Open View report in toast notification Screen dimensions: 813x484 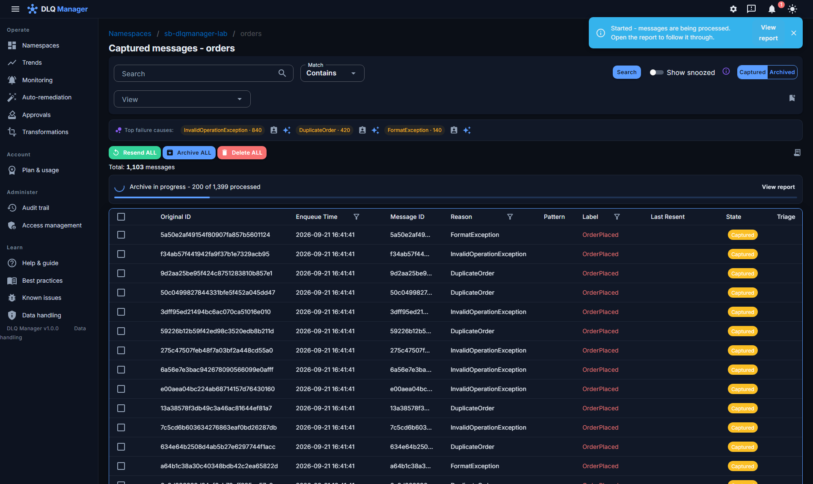coord(768,33)
